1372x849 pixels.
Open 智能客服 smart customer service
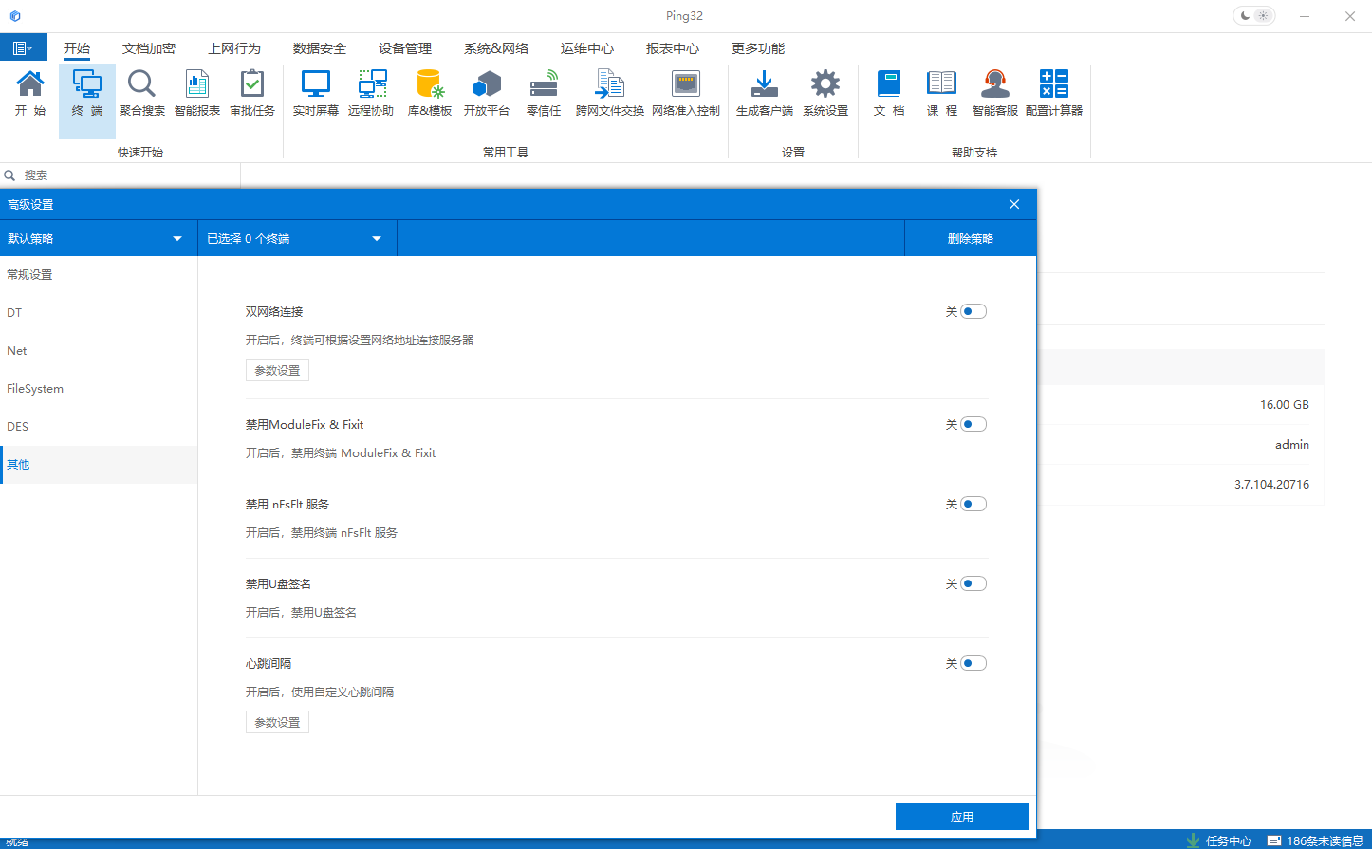tap(994, 94)
